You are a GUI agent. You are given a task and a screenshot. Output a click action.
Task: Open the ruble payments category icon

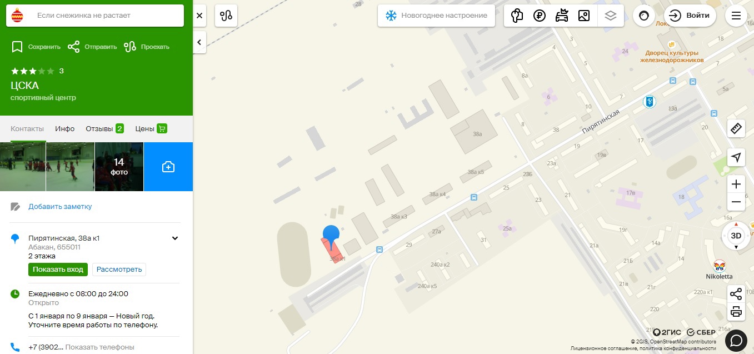point(539,16)
